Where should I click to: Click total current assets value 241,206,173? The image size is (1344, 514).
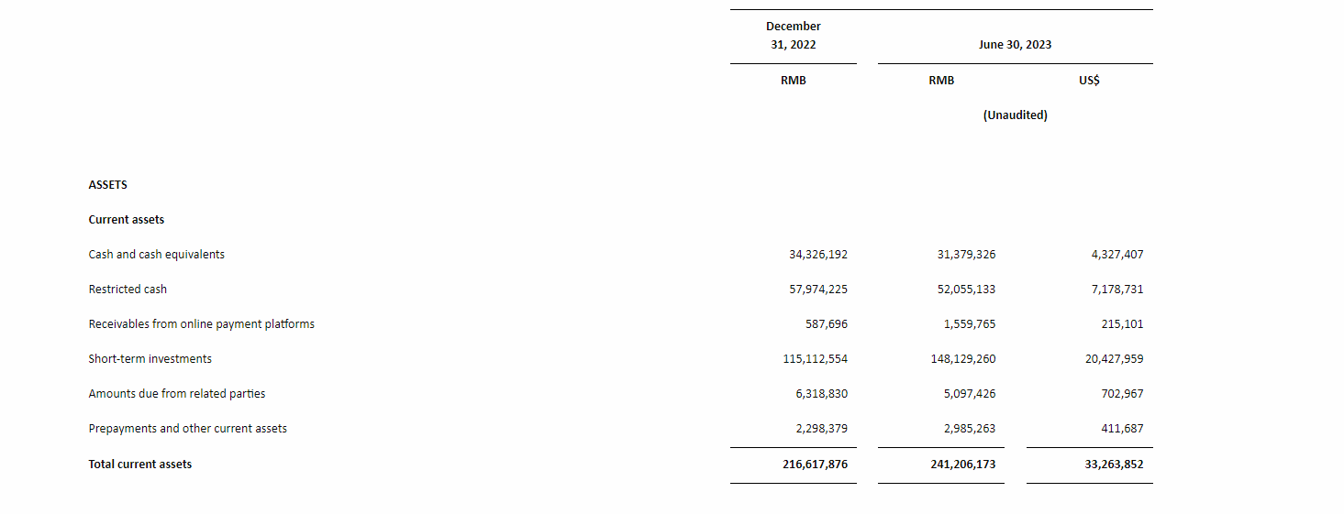(962, 465)
